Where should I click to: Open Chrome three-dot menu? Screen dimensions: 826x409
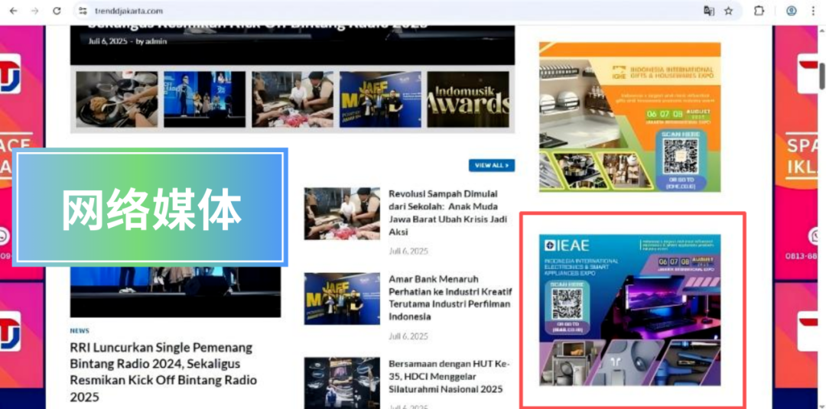tap(813, 11)
